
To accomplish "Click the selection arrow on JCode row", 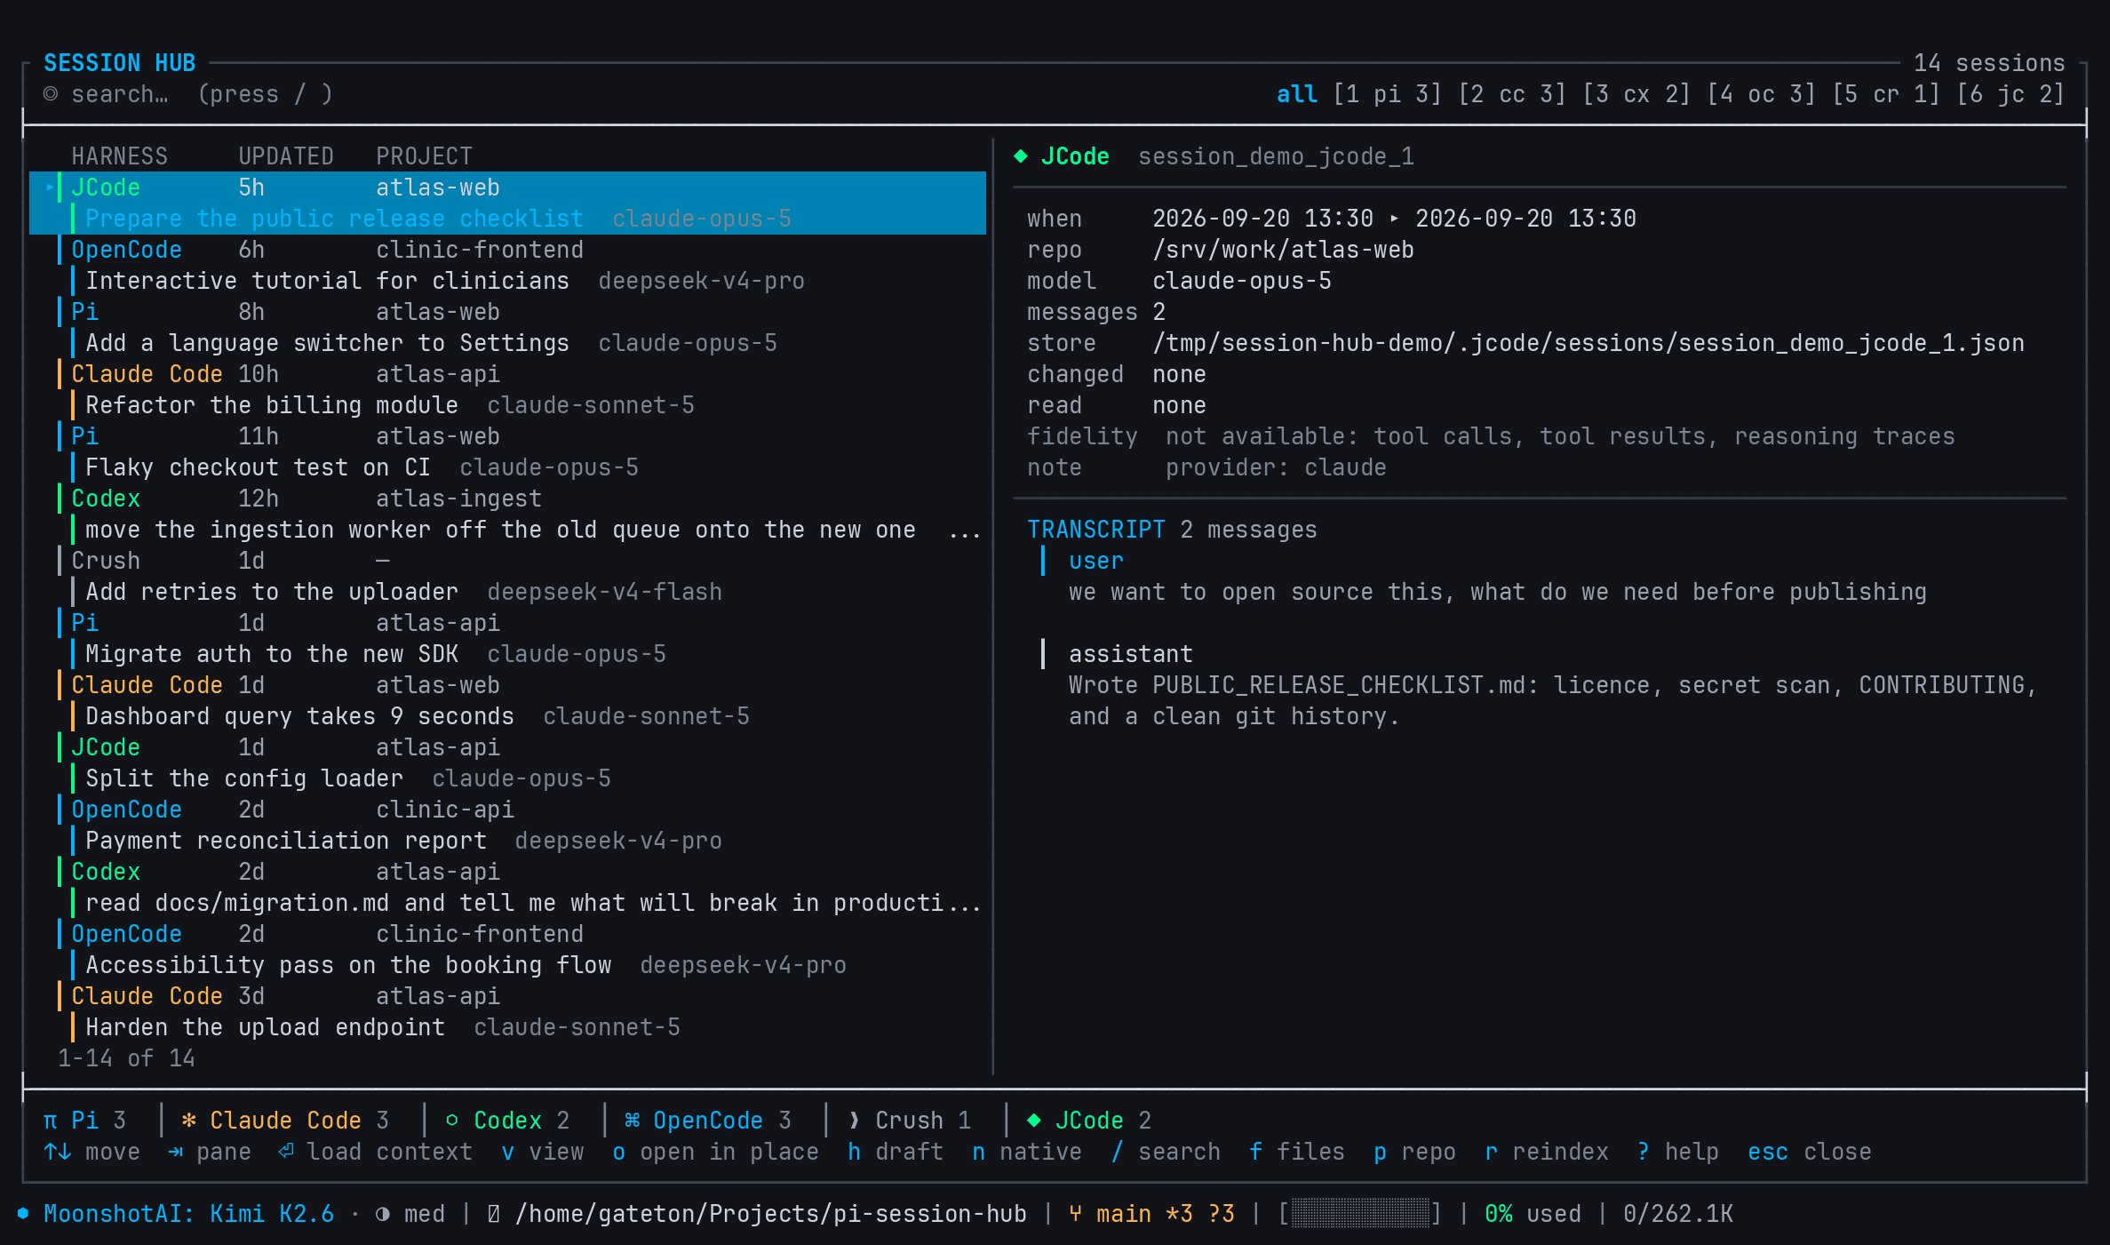I will [x=50, y=188].
